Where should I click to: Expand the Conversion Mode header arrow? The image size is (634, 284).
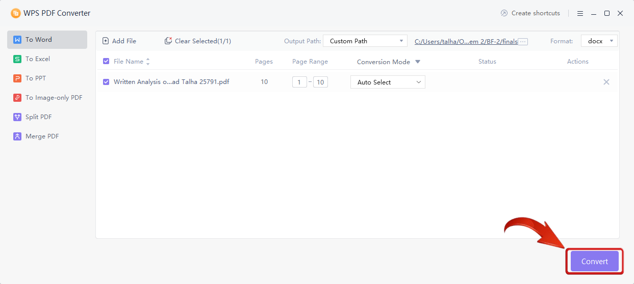point(418,62)
